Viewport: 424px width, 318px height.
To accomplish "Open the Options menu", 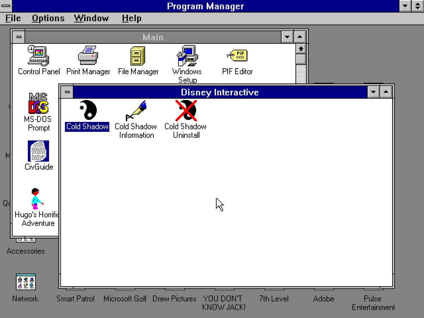I will tap(48, 18).
